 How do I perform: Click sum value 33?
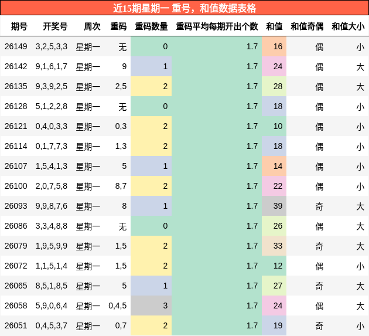278,246
